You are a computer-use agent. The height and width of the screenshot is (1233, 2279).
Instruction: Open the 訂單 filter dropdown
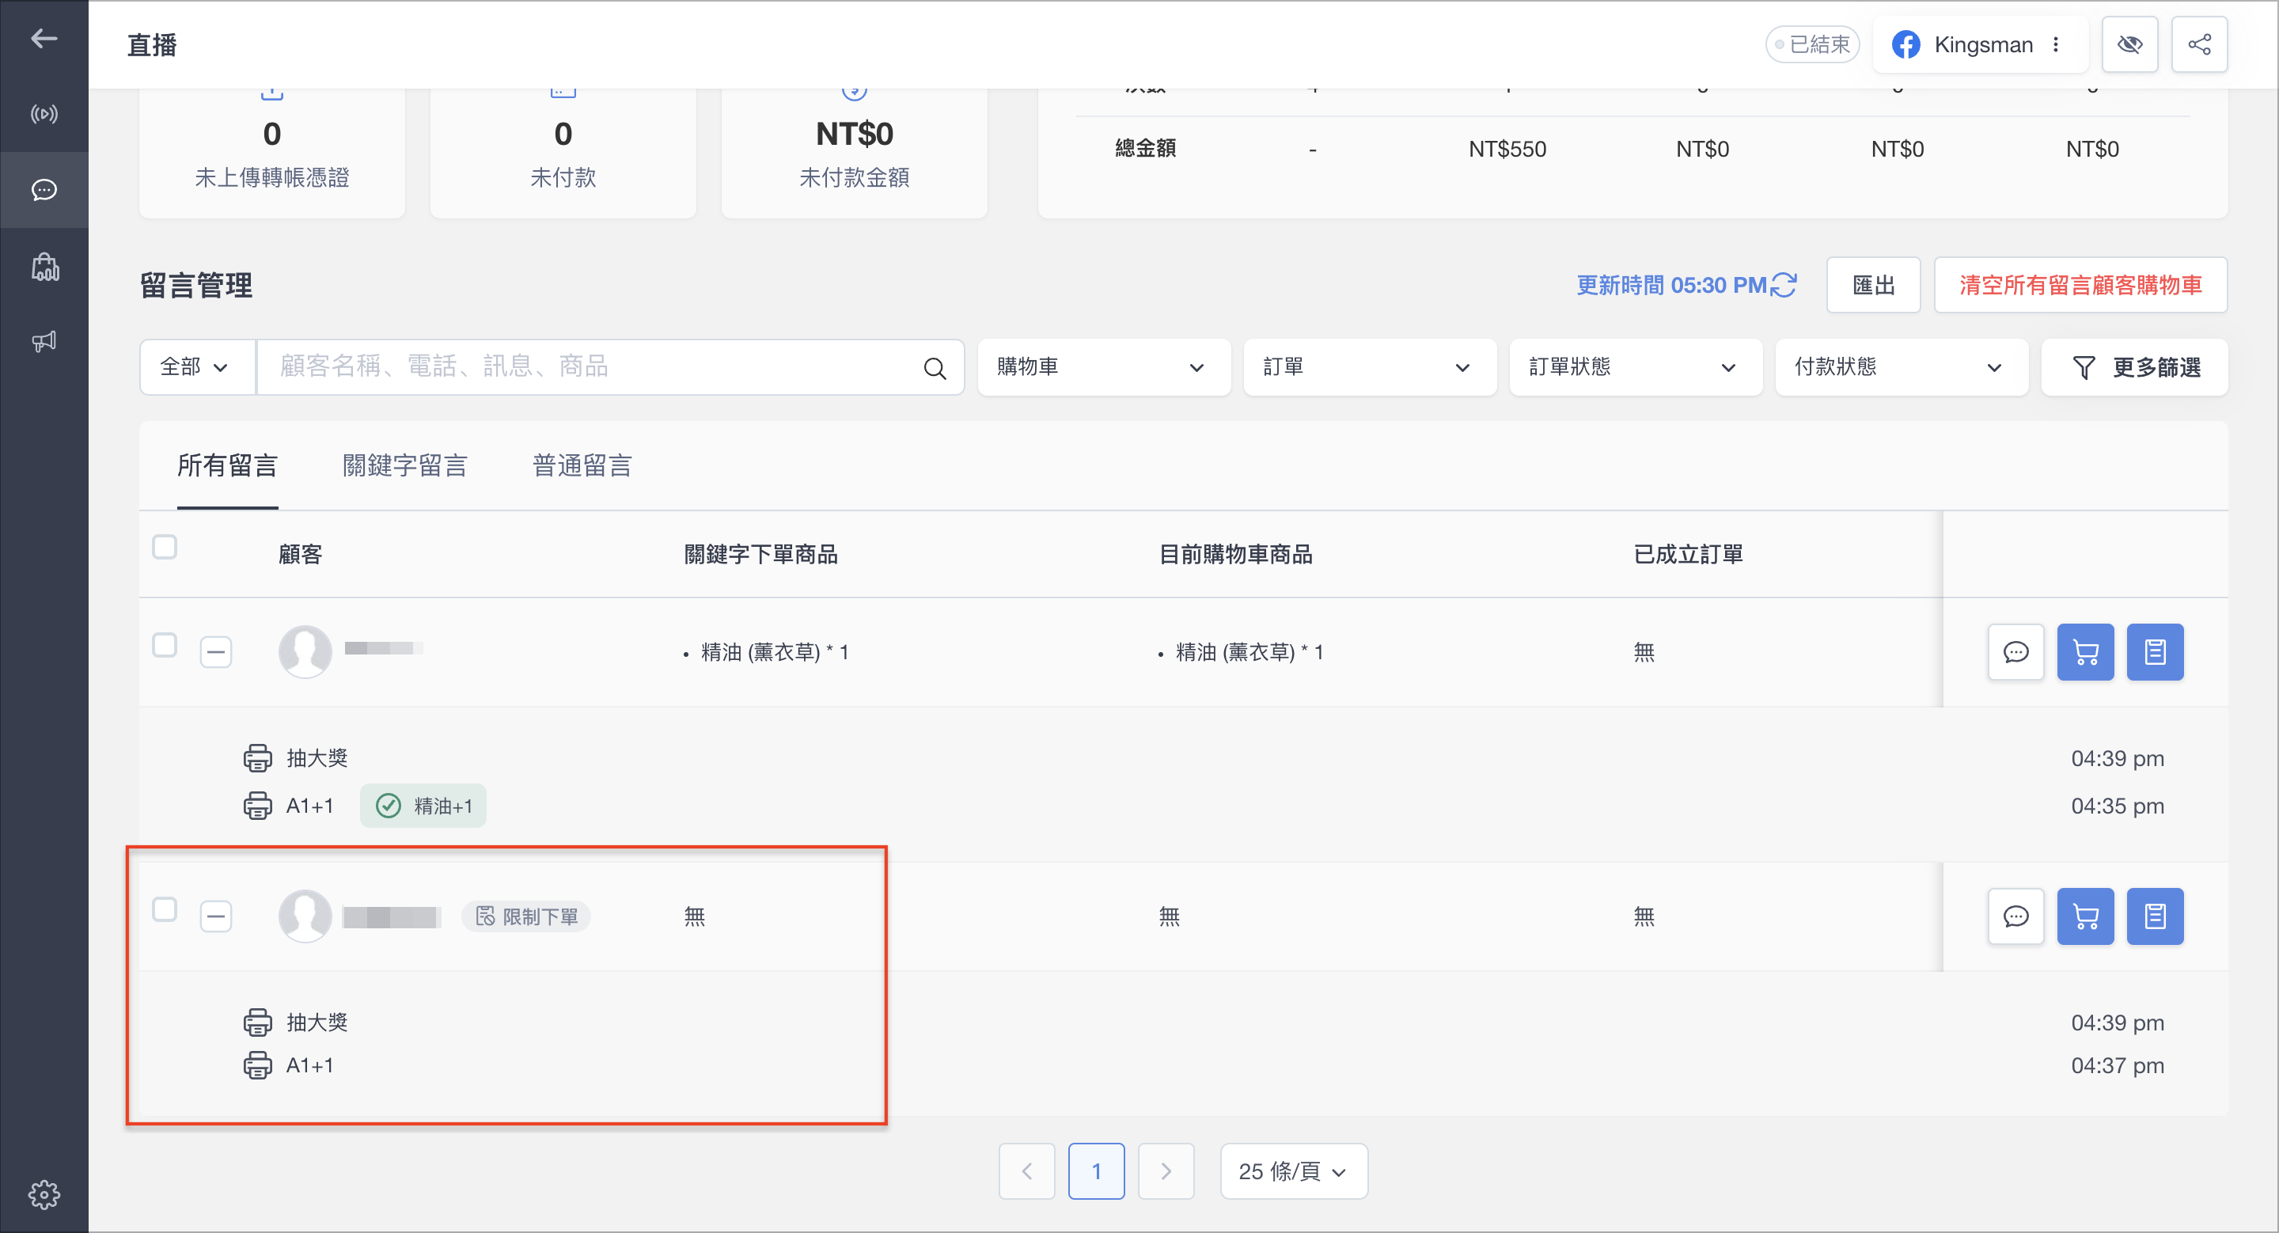pos(1370,367)
